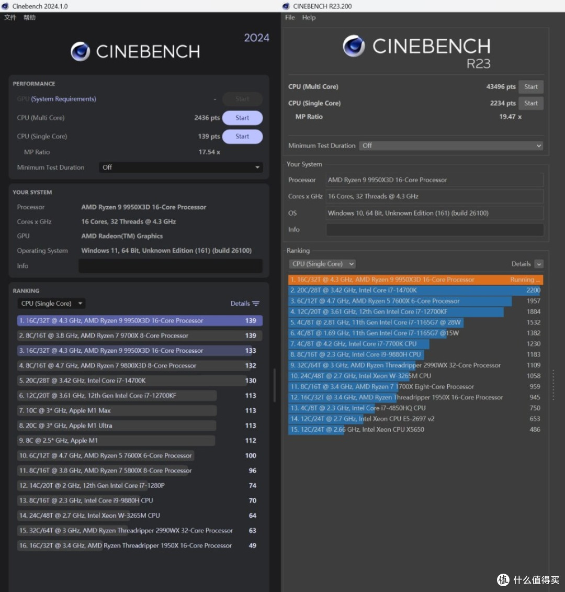
Task: Select Core i7-4850HQ ranking row
Action: pos(415,408)
